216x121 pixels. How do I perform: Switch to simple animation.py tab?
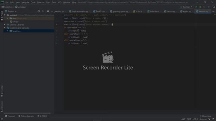[x=79, y=11]
